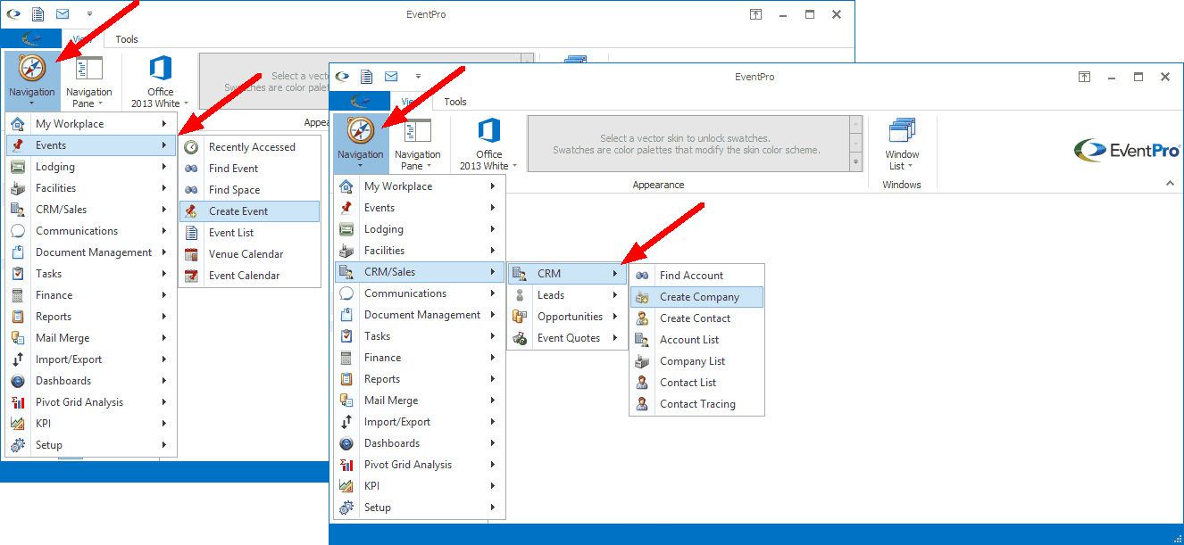Open Window List in front window
Image resolution: width=1184 pixels, height=545 pixels.
[x=902, y=143]
